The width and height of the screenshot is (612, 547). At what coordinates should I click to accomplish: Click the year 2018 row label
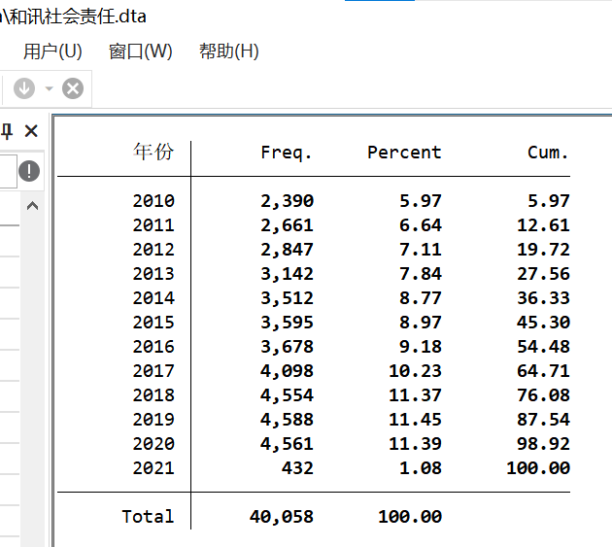153,395
